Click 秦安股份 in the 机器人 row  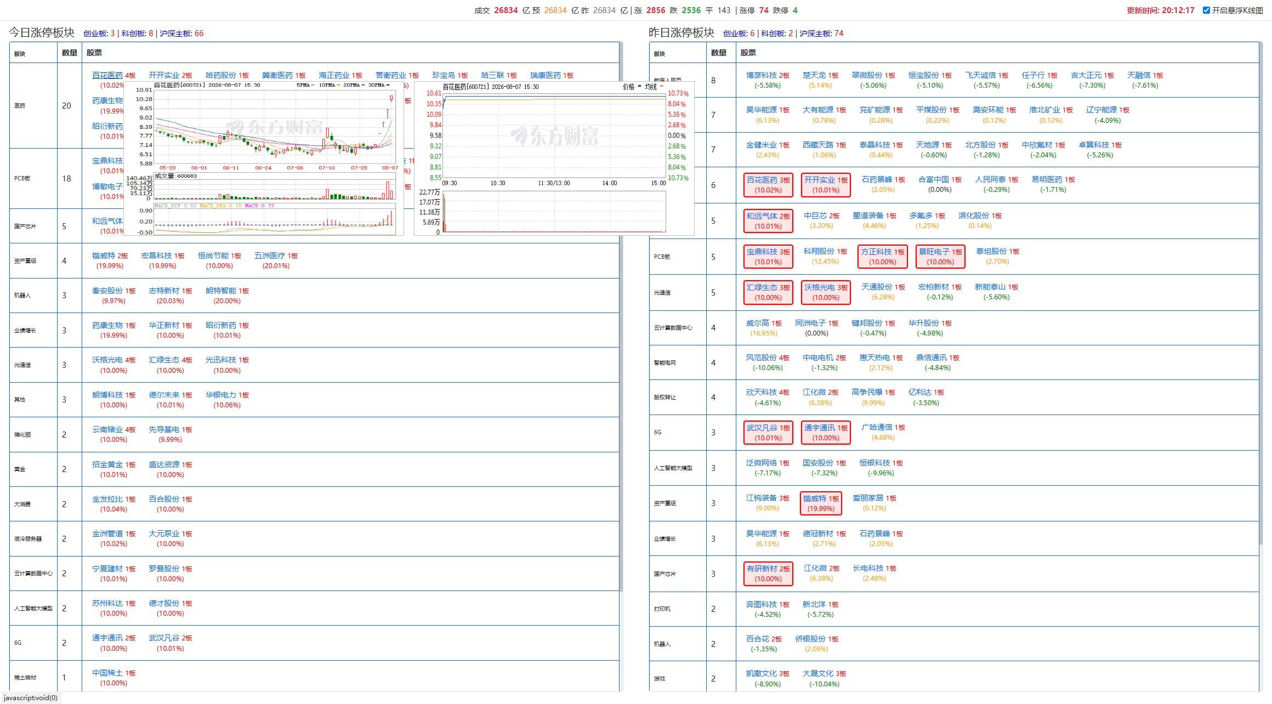click(x=107, y=291)
